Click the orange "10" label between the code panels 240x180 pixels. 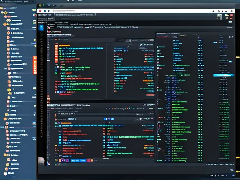pos(49,102)
